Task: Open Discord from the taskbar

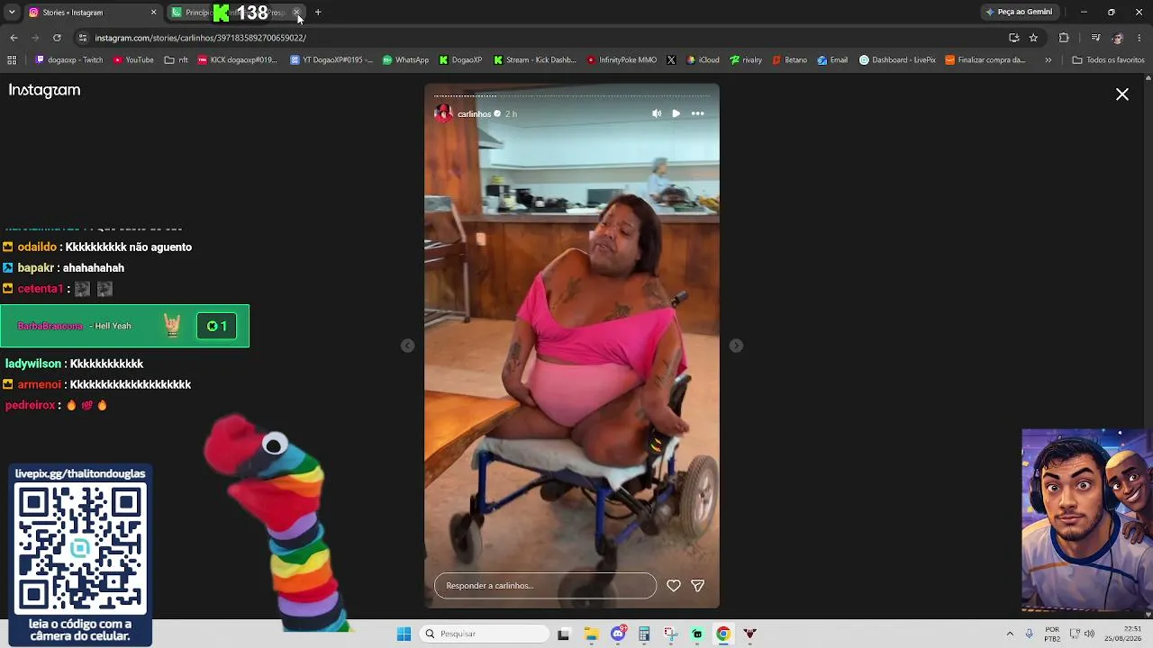Action: (618, 634)
